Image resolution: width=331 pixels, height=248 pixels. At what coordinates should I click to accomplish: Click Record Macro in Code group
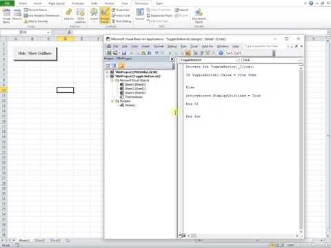(35, 10)
